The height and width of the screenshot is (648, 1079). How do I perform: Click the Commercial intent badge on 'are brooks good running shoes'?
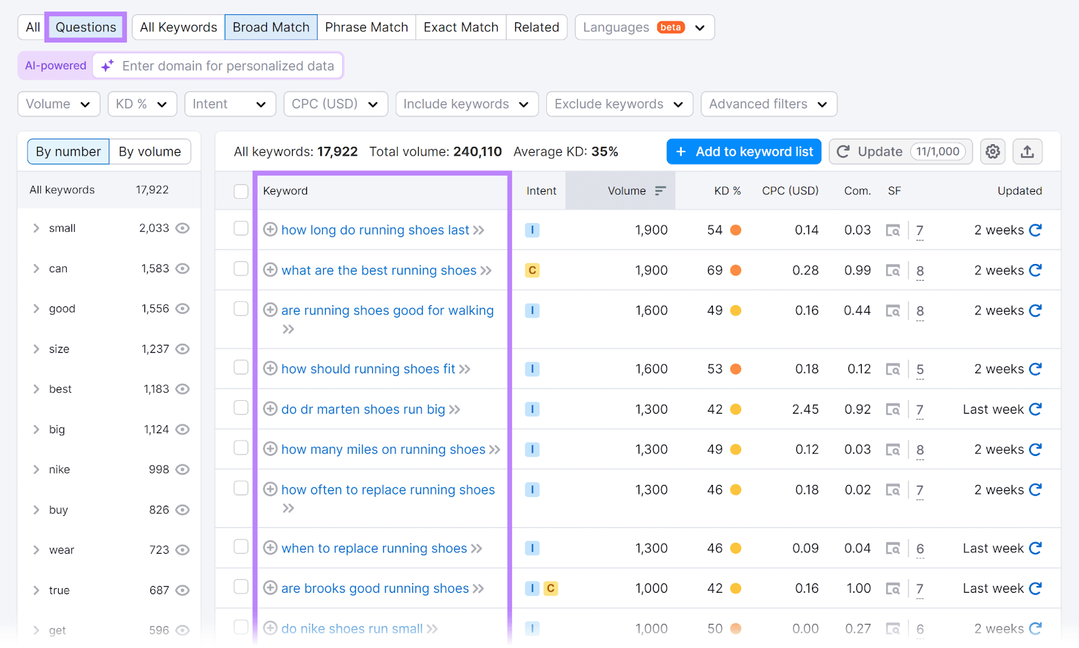coord(551,588)
